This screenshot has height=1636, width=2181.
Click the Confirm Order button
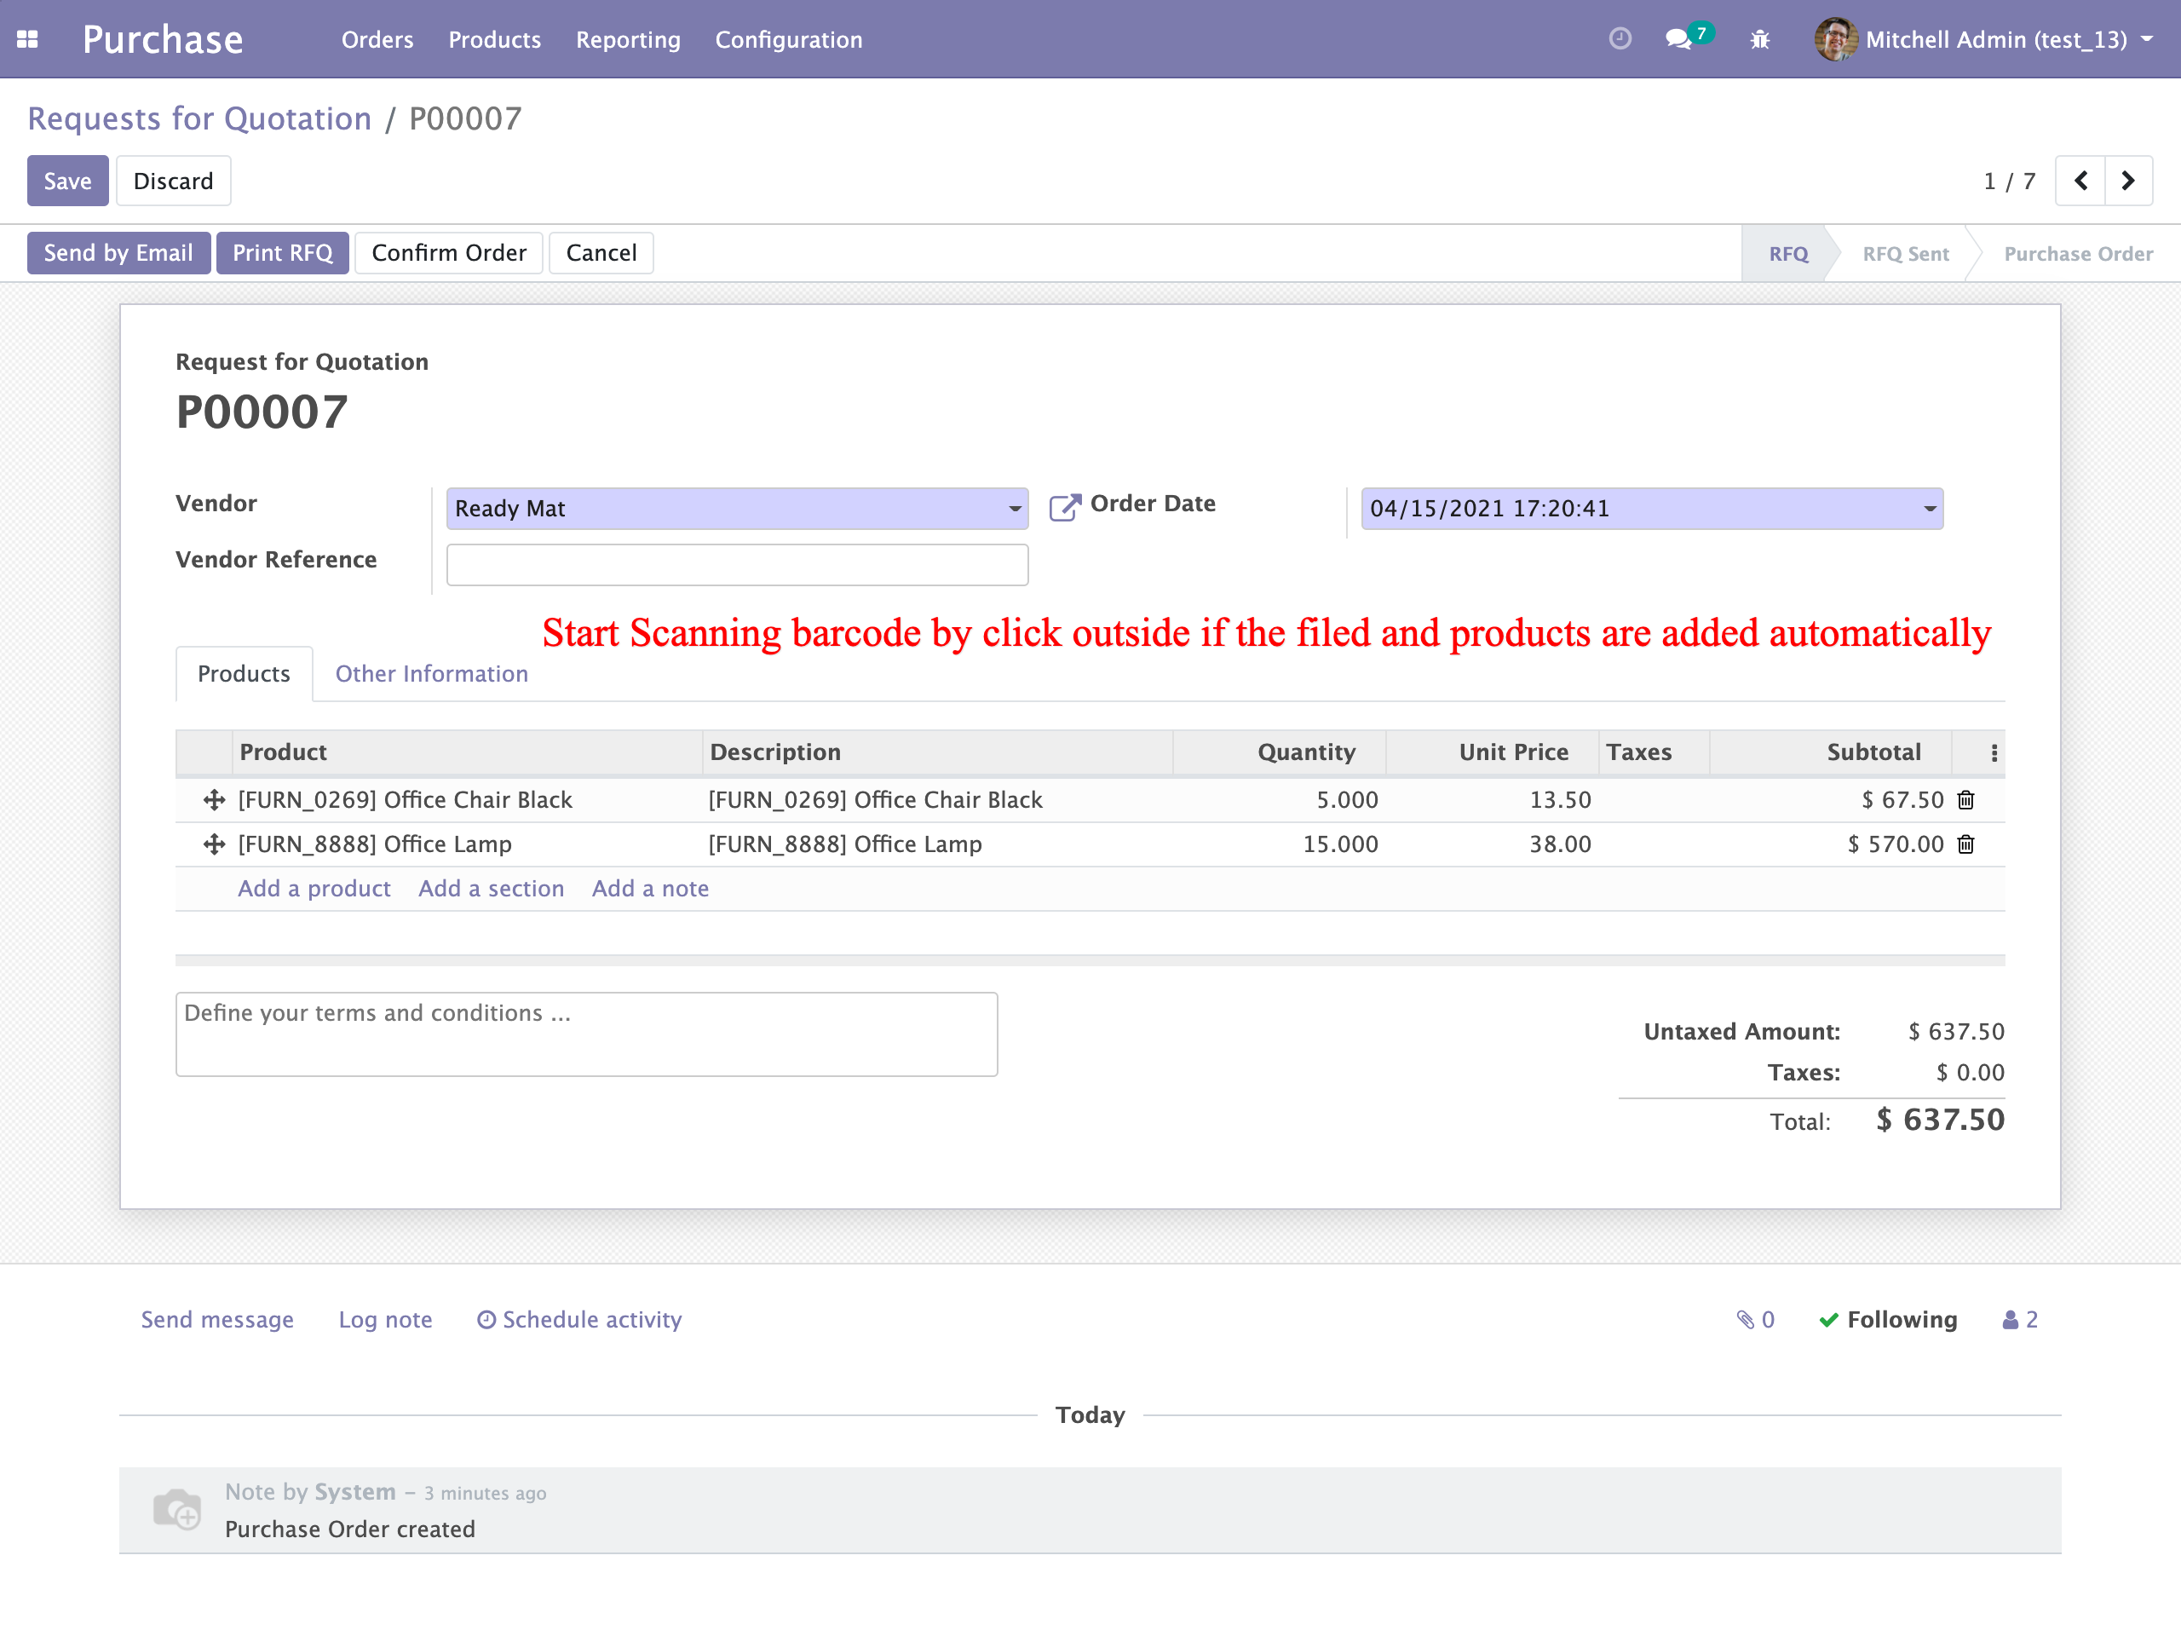pos(449,253)
